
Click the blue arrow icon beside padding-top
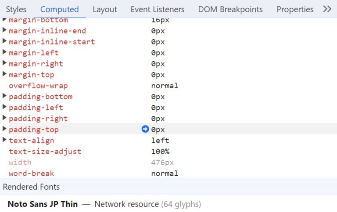[145, 129]
